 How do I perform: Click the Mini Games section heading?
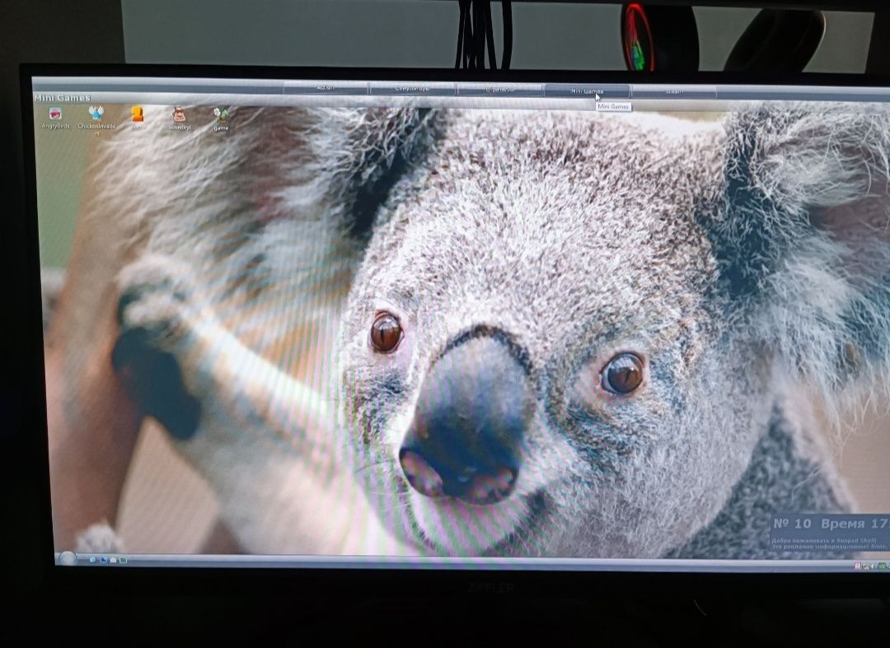62,98
